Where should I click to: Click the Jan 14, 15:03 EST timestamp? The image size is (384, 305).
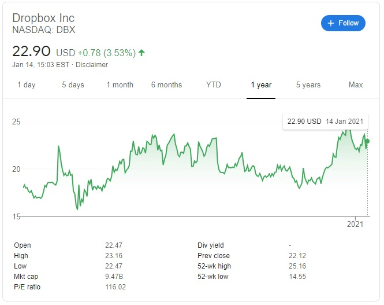coord(40,65)
